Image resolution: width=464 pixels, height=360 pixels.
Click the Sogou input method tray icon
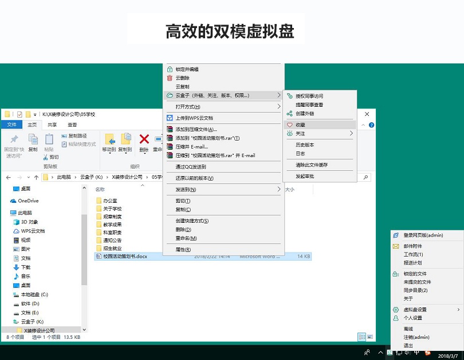click(427, 353)
